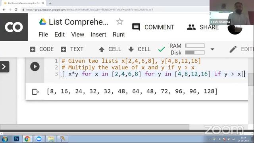Click the cell output arrow icon

click(x=35, y=92)
